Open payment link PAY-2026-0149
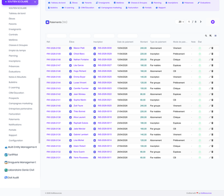The width and height of the screenshot is (224, 196). 53,54
